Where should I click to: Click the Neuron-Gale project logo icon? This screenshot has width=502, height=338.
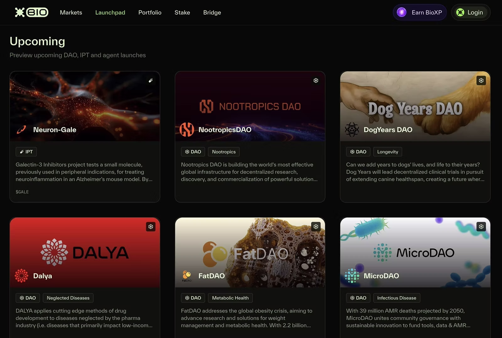[x=21, y=130]
